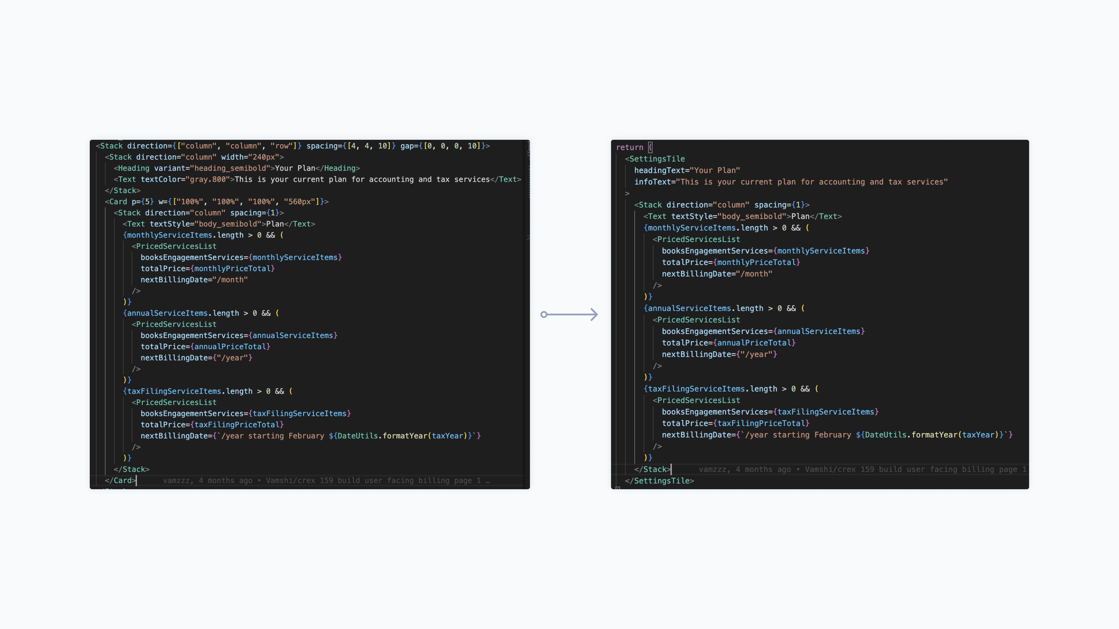The image size is (1119, 629).
Task: In the SettingsTile snippet, click monthlyServiceItems.length condition
Action: pos(727,228)
